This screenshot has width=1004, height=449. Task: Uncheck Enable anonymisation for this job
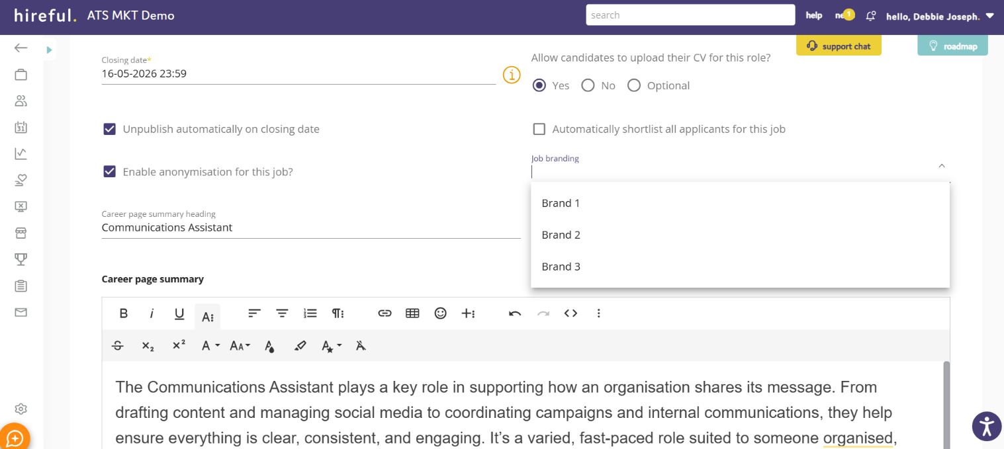point(110,172)
